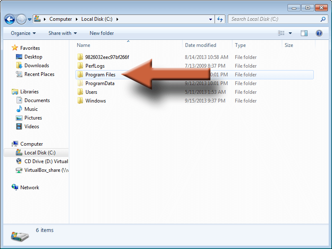Viewport: 332px width, 249px height.
Task: Click the Windows folder name
Action: coord(95,101)
